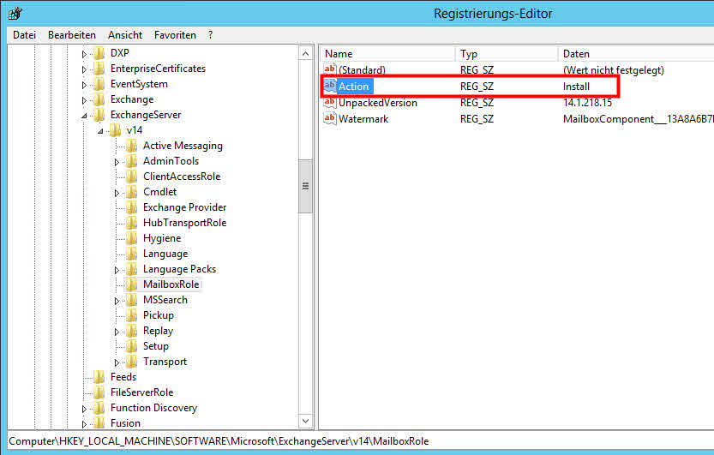This screenshot has width=714, height=455.
Task: Expand the Replay key arrow
Action: click(117, 332)
